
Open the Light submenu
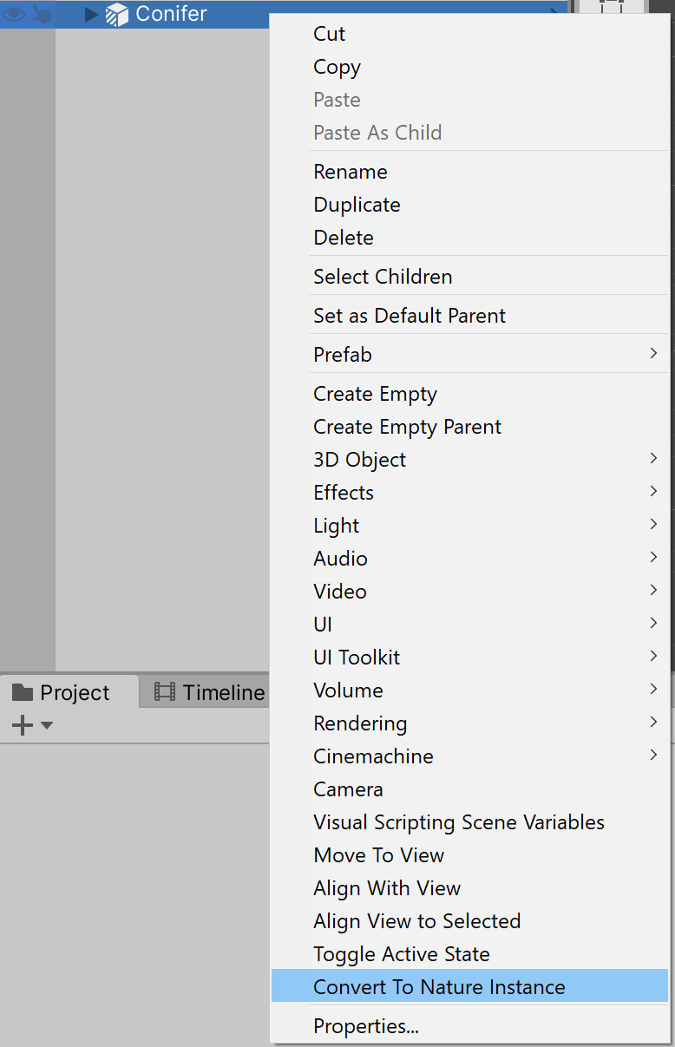336,526
